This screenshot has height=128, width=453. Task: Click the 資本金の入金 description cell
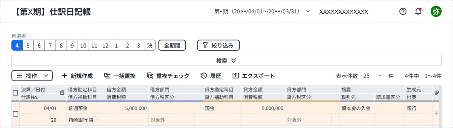pyautogui.click(x=372, y=108)
